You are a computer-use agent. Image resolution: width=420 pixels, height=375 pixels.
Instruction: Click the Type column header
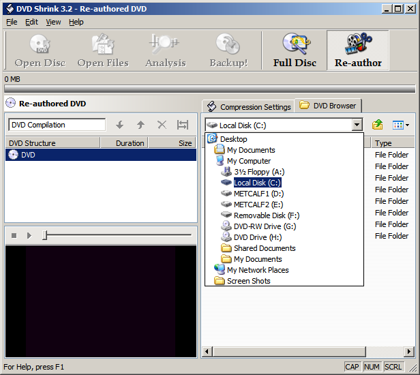pos(393,143)
